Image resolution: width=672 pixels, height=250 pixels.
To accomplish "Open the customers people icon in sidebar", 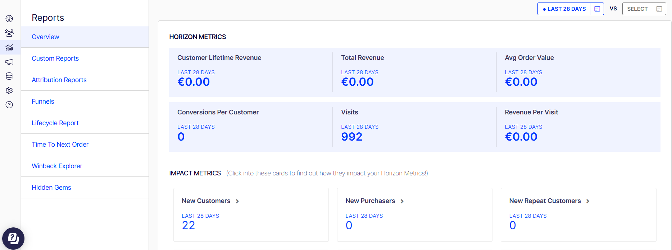I will (9, 33).
